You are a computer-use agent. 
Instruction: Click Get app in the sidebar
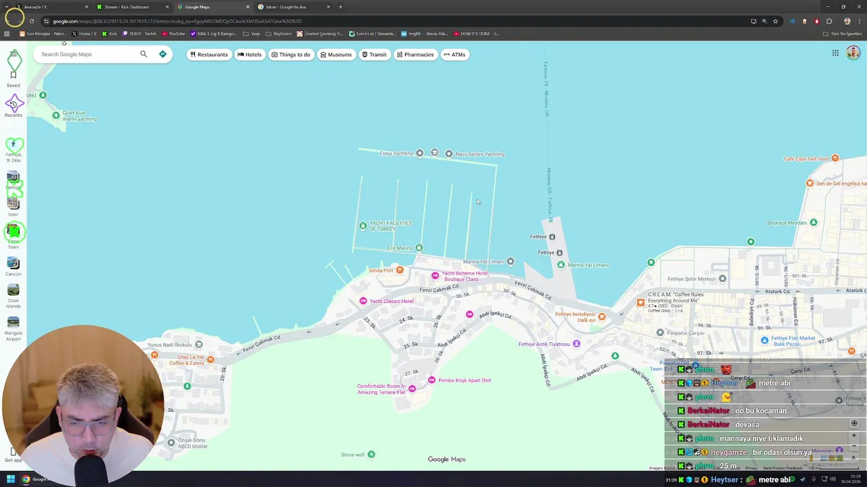tap(13, 455)
